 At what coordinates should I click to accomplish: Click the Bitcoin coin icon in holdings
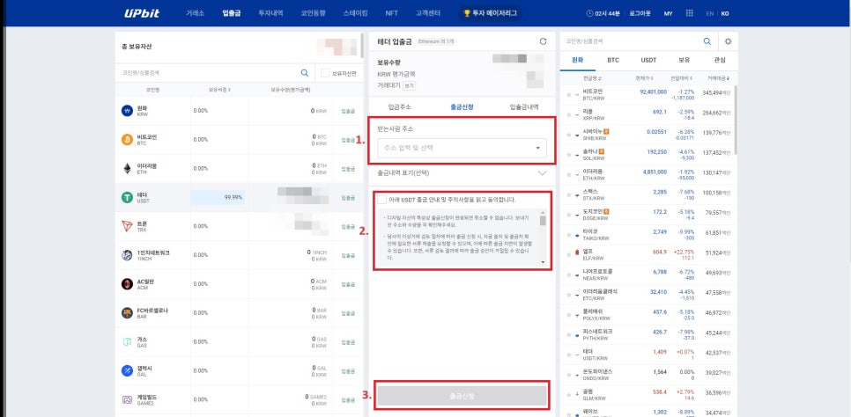[x=127, y=139]
